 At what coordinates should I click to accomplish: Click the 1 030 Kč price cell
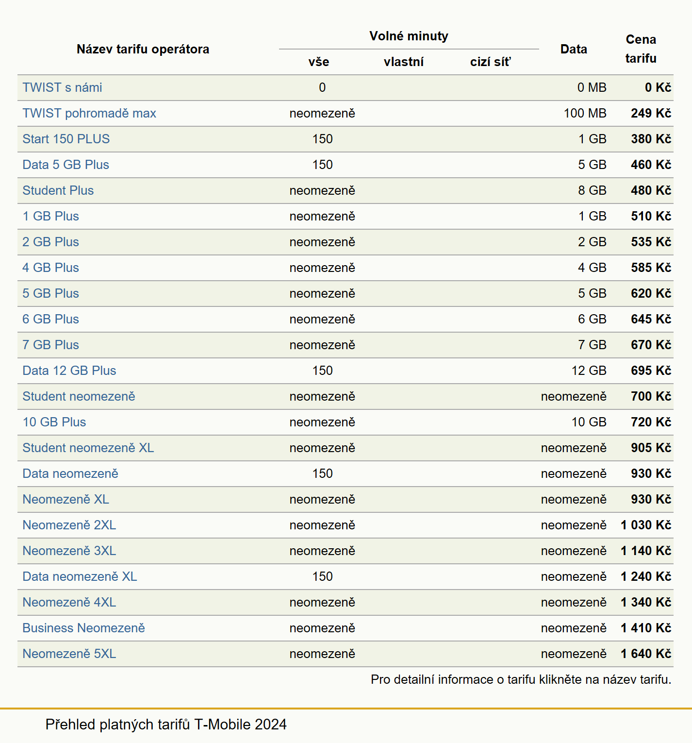pyautogui.click(x=646, y=525)
